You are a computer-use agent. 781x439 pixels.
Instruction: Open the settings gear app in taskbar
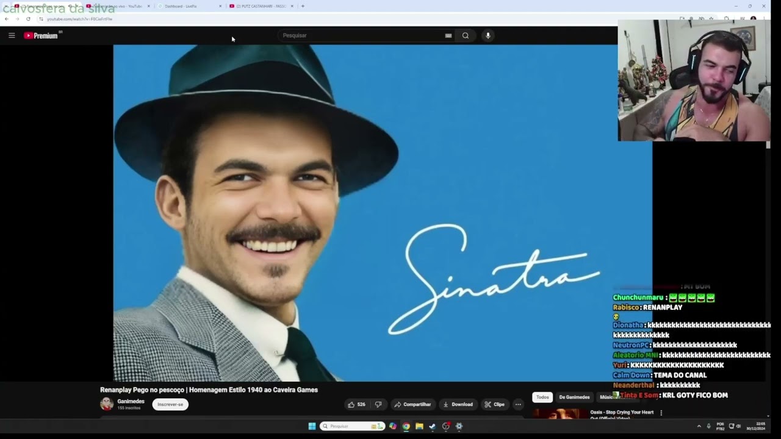click(459, 426)
